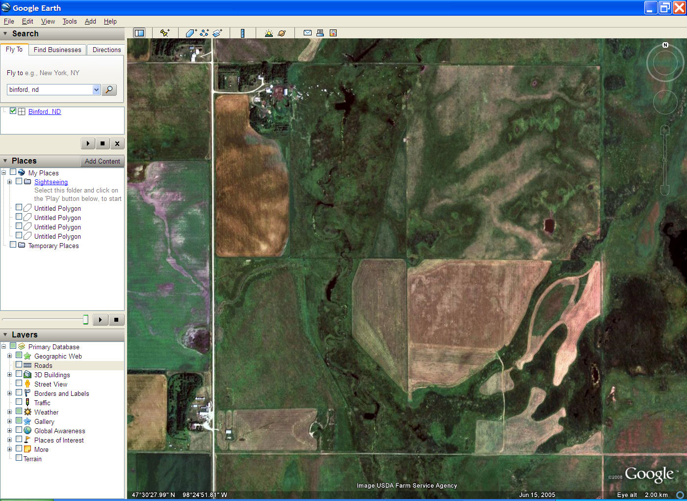Switch to the Find Businesses tab
The width and height of the screenshot is (687, 501).
[x=57, y=50]
